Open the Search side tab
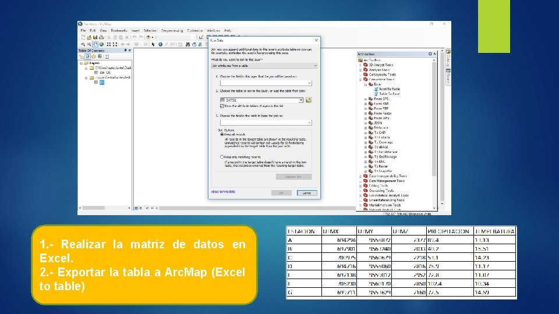This screenshot has height=314, width=559. pyautogui.click(x=448, y=77)
